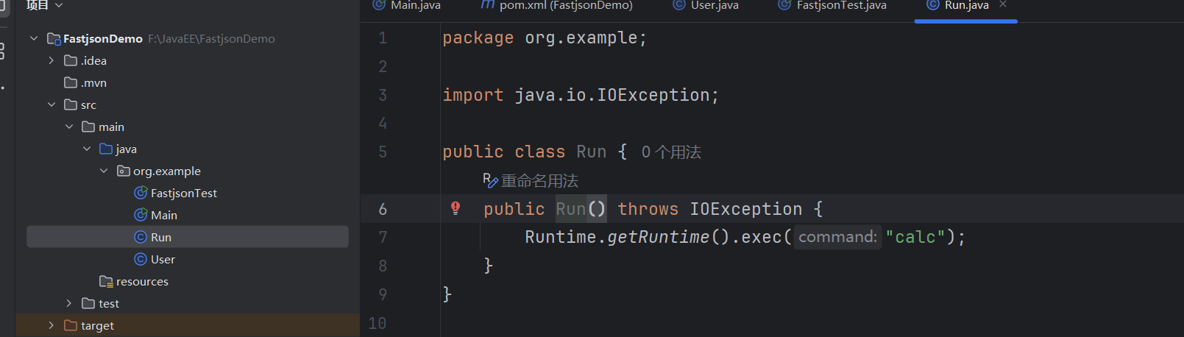The width and height of the screenshot is (1184, 337).
Task: Click the java source root folder icon
Action: click(x=106, y=149)
